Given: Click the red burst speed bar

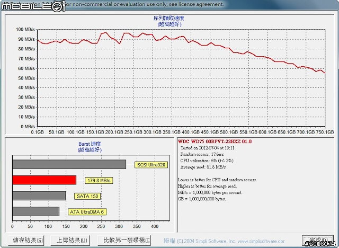Looking at the screenshot, I should click(44, 180).
